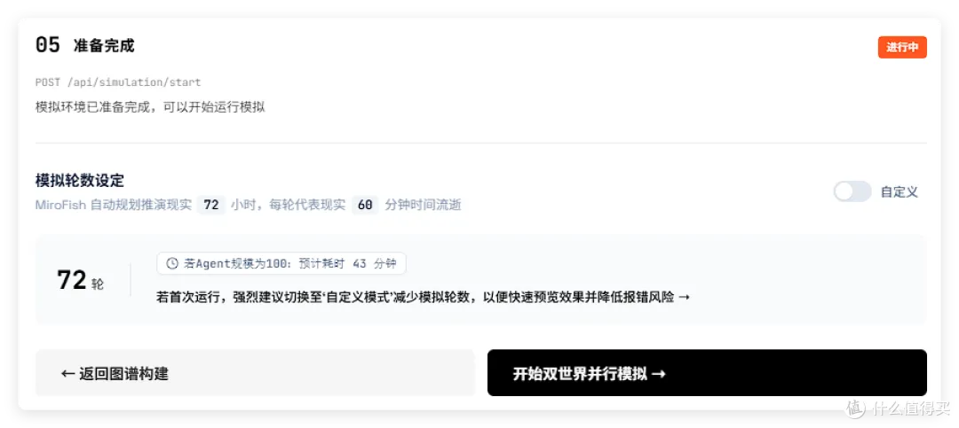Click the 模拟环境已准备完成 description text

tap(150, 107)
